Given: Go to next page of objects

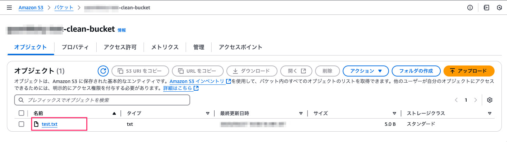Looking at the screenshot, I should coord(476,100).
